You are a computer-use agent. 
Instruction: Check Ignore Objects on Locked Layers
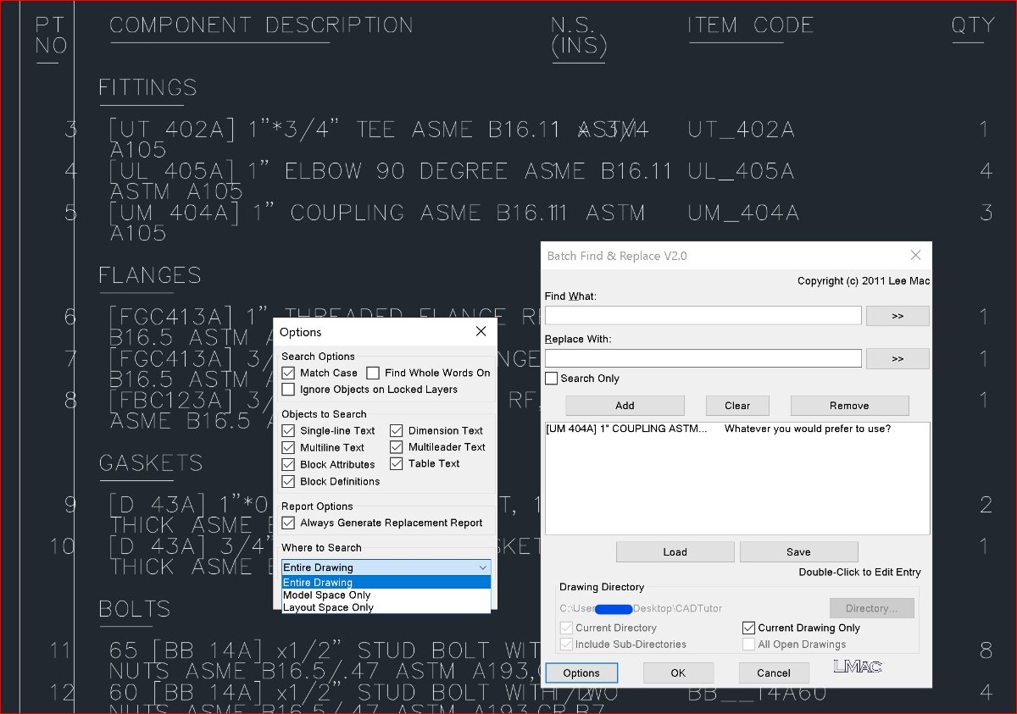pyautogui.click(x=288, y=390)
